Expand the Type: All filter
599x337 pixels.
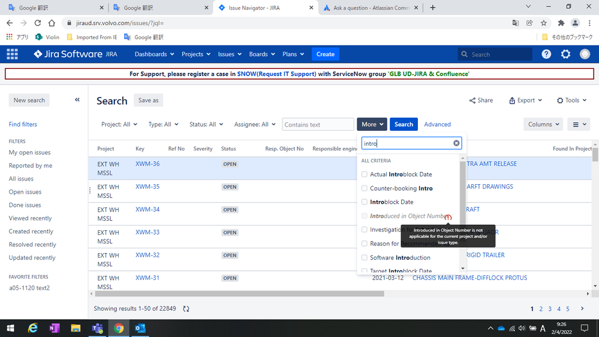point(164,124)
